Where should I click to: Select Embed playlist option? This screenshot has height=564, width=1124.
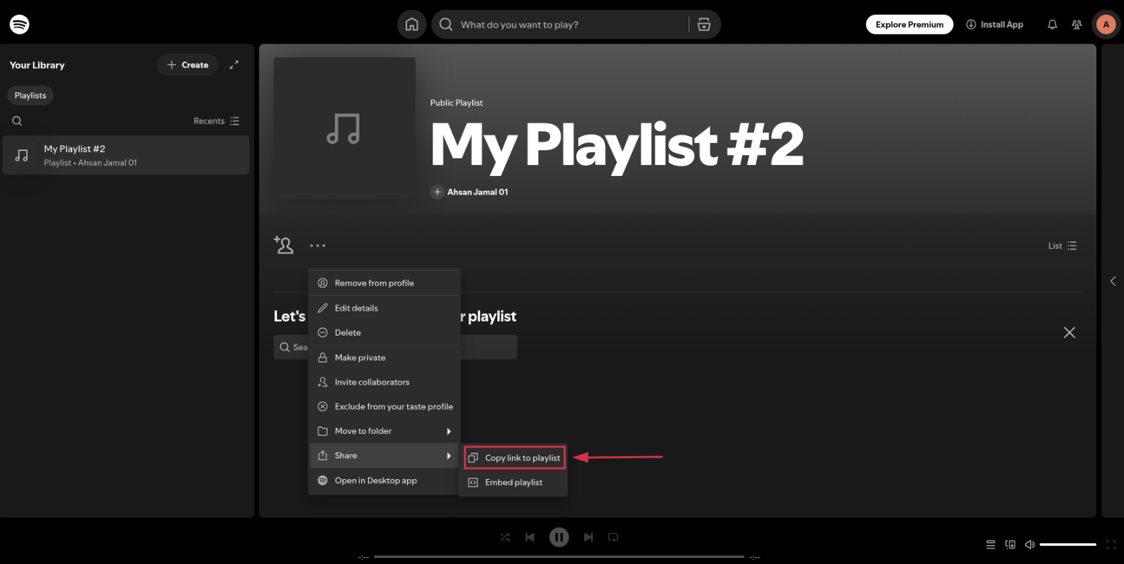(513, 482)
